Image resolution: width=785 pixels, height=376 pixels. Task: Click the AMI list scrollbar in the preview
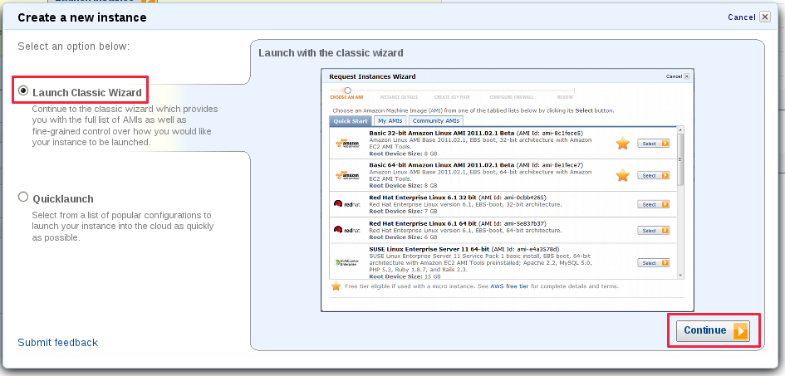(x=680, y=202)
